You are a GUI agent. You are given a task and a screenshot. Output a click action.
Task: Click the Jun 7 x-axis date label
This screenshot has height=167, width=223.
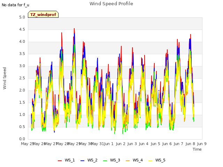[178, 144]
